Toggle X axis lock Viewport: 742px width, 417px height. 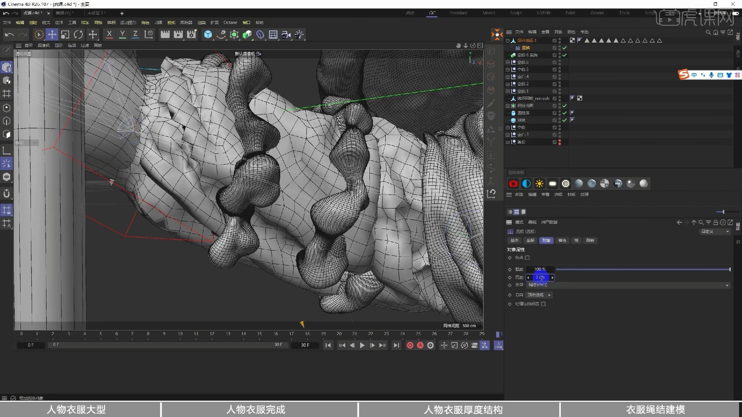[x=109, y=35]
